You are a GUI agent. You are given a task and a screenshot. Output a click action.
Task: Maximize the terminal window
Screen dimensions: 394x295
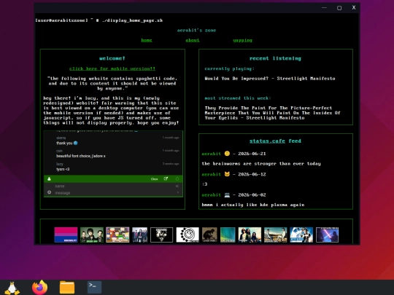[x=339, y=8]
